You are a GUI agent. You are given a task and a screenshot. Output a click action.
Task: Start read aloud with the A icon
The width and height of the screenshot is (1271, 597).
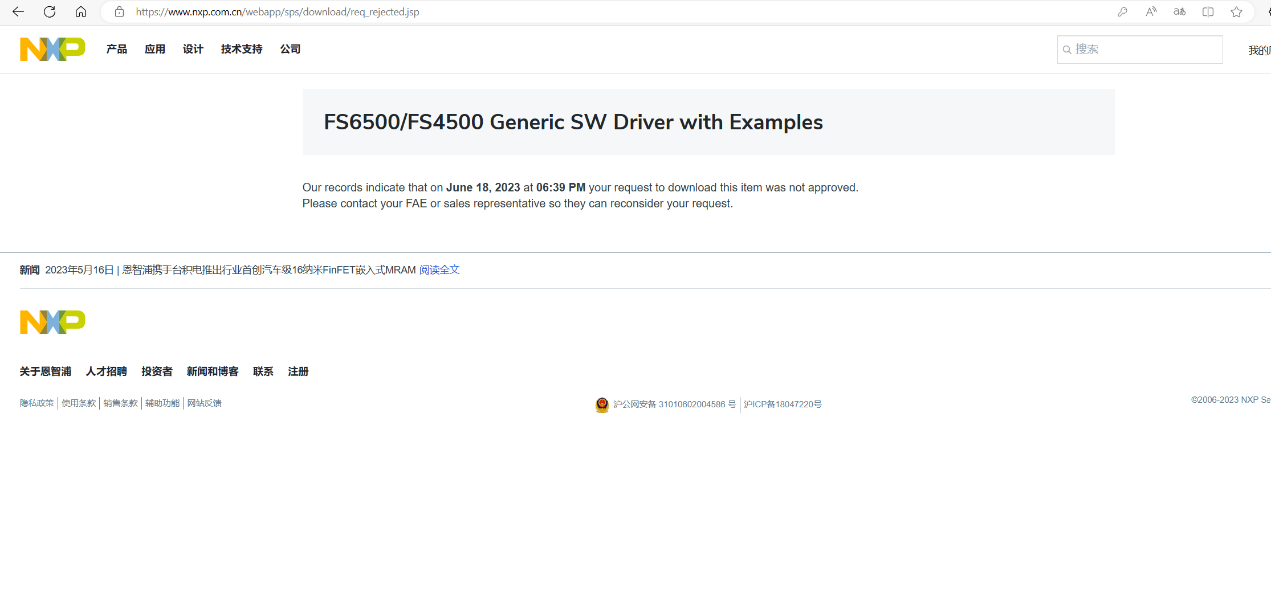[x=1151, y=11]
